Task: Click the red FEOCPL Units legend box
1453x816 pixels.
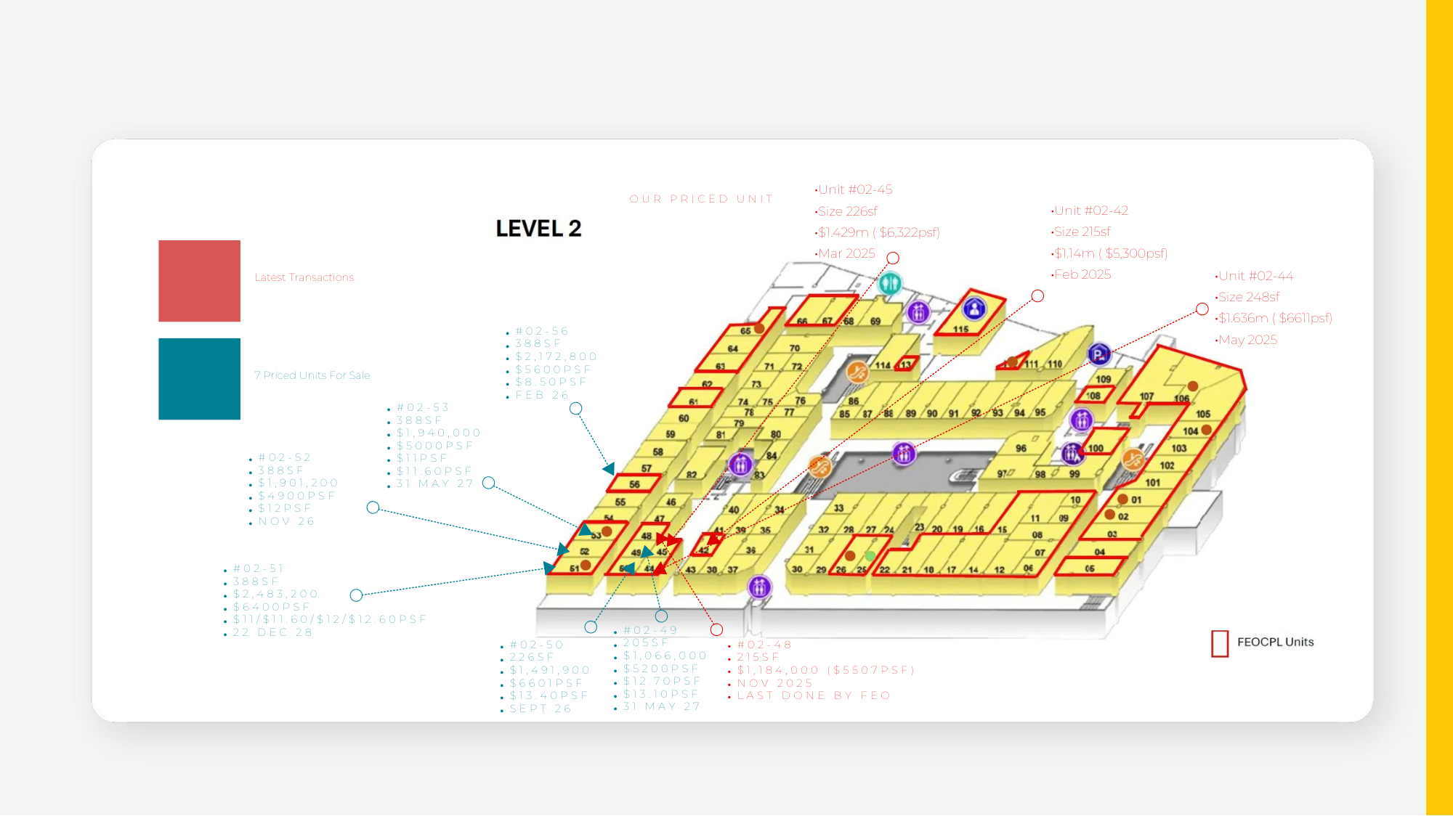Action: (1220, 643)
